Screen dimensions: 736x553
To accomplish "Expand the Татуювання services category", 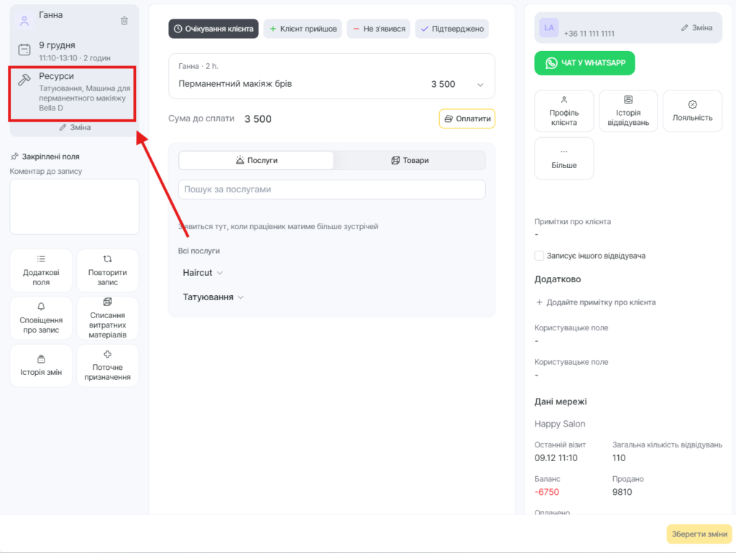I will (x=213, y=297).
